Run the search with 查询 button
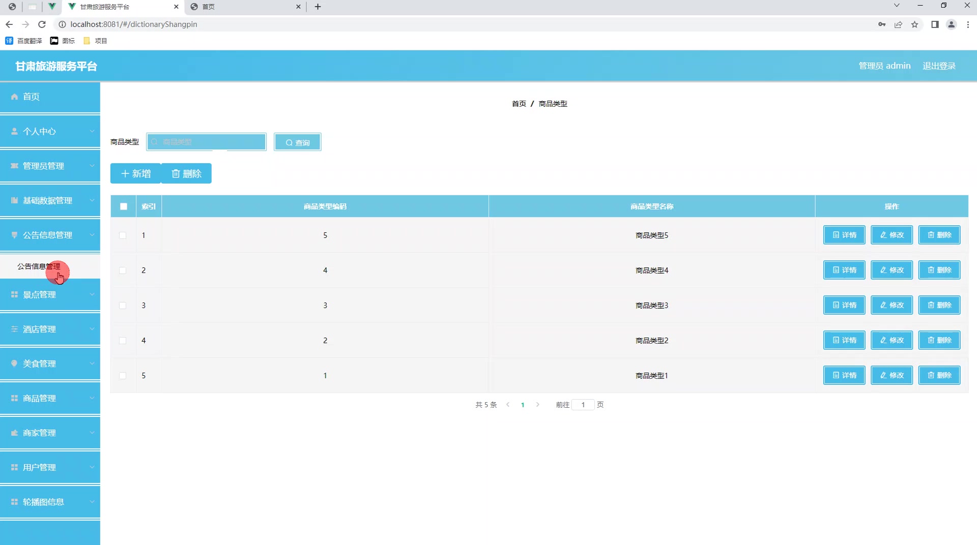The image size is (977, 545). [298, 142]
